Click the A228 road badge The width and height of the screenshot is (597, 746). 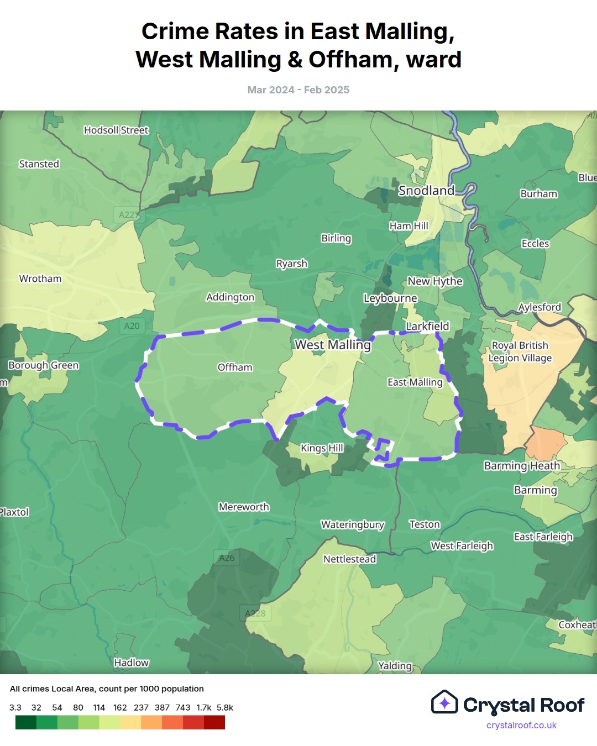pos(255,613)
